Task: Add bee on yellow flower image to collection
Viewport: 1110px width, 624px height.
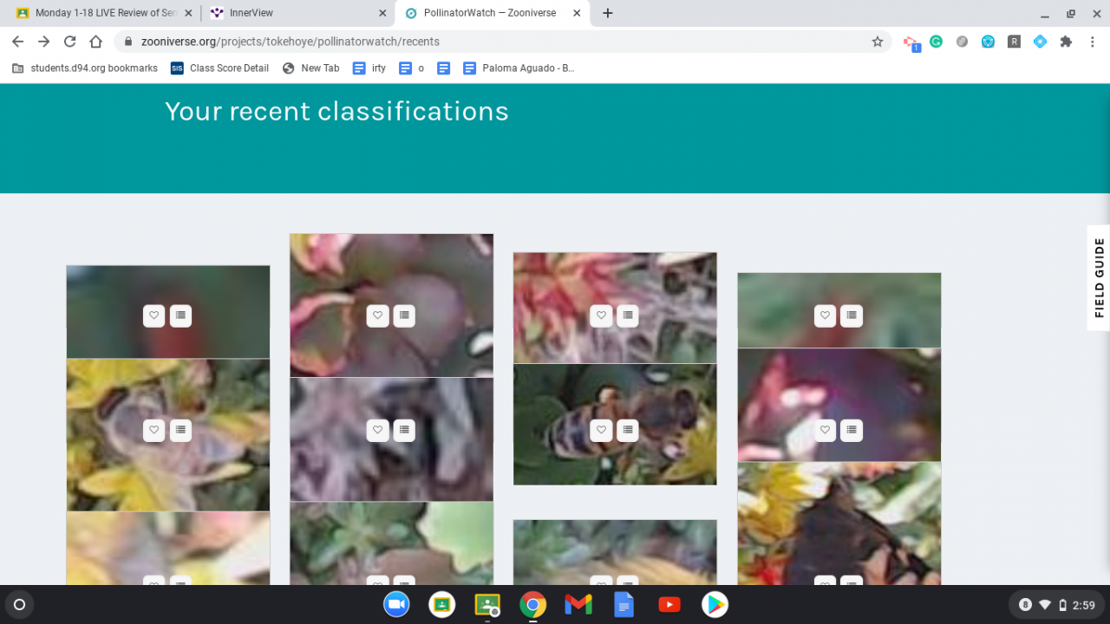Action: (180, 430)
